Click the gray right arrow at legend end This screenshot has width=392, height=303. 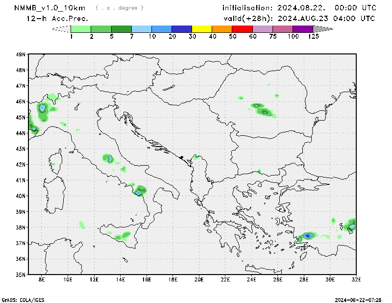[x=323, y=29]
